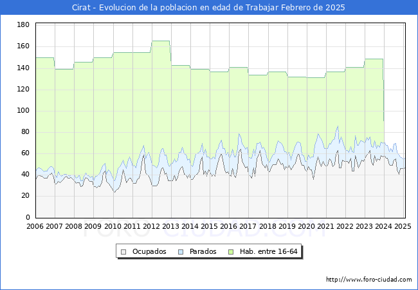Click the 0 y-axis value

(x=28, y=217)
